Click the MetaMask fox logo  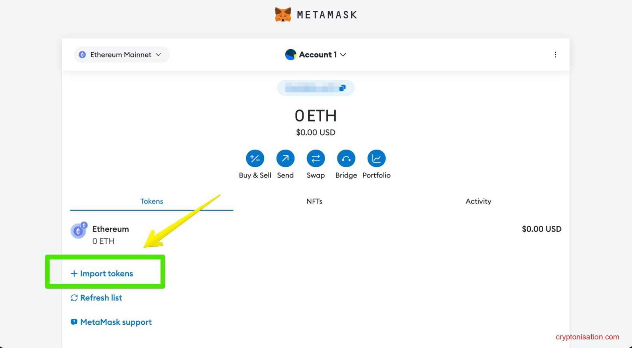point(283,15)
